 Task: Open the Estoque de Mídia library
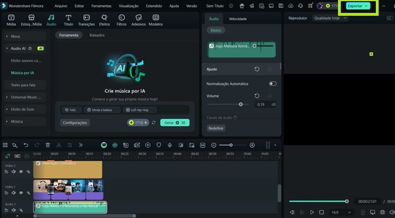31,20
